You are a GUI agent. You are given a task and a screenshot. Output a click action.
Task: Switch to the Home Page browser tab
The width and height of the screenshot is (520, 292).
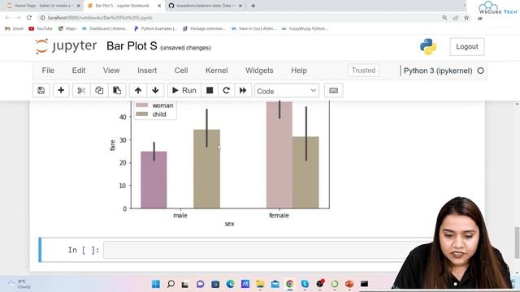43,6
